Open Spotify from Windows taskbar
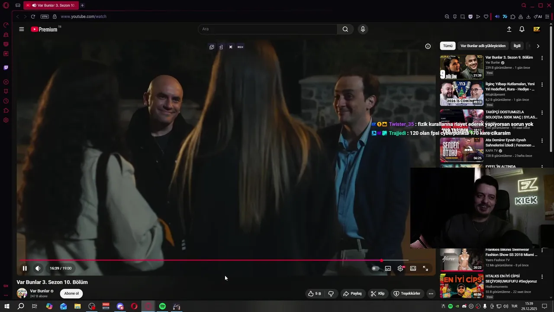The image size is (554, 312). [x=162, y=306]
